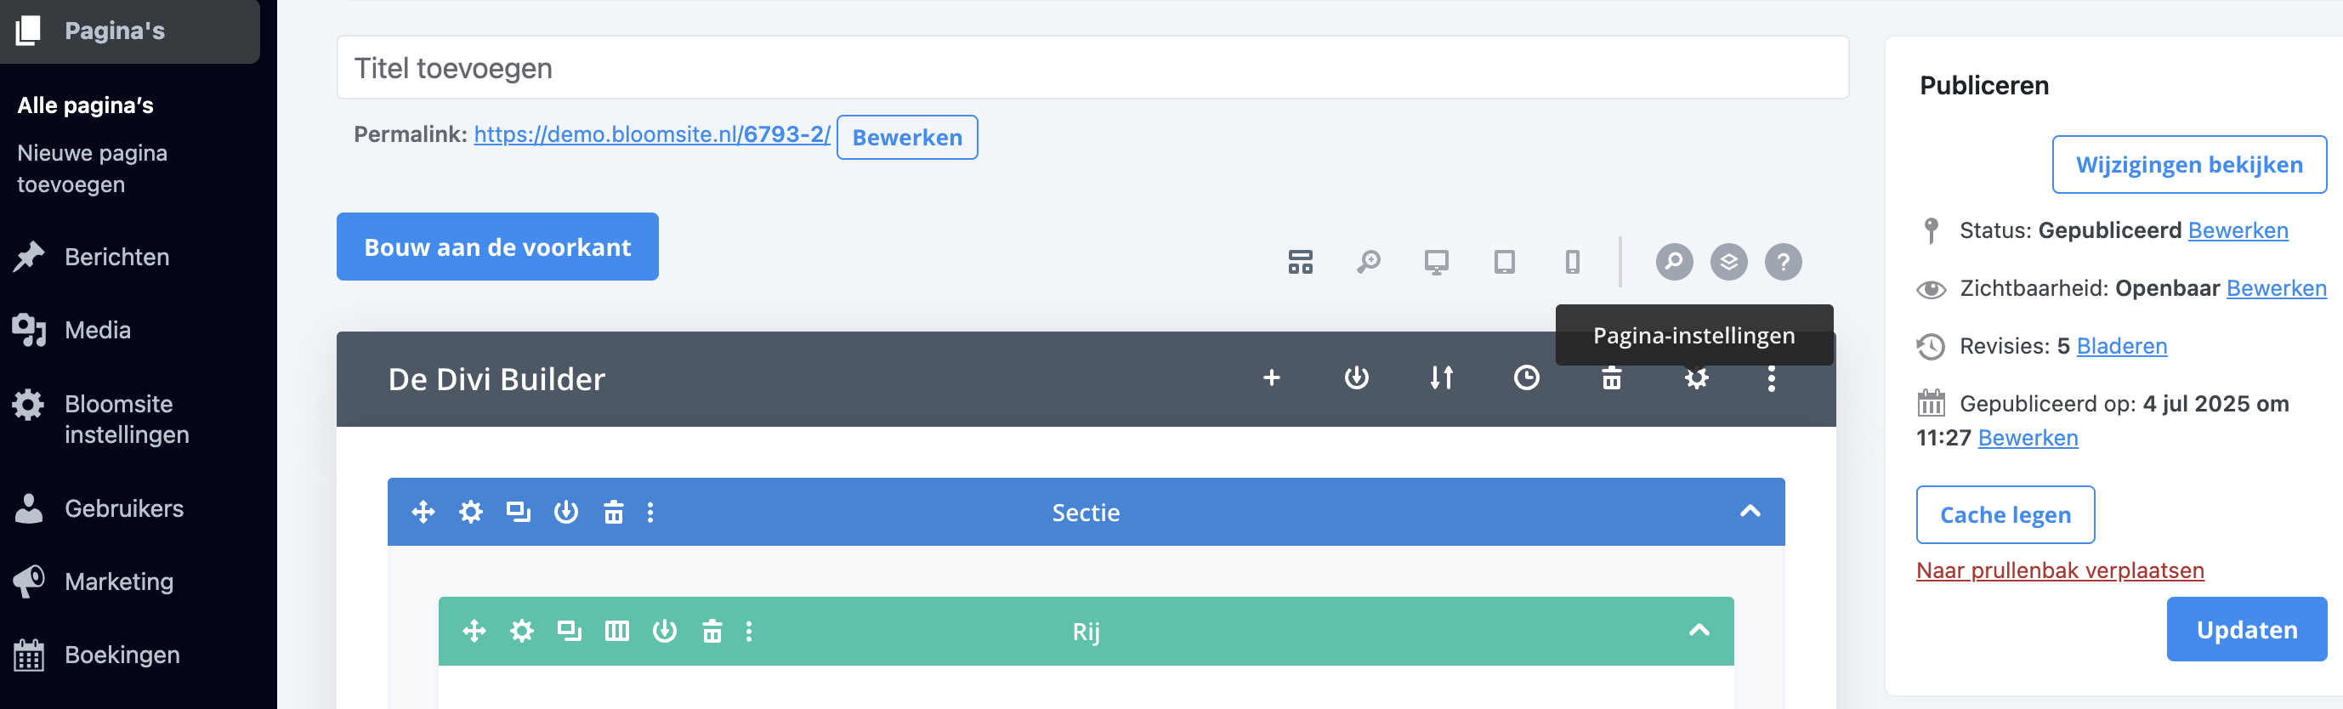The width and height of the screenshot is (2343, 709).
Task: Disable the Sectie via power icon
Action: tap(565, 513)
